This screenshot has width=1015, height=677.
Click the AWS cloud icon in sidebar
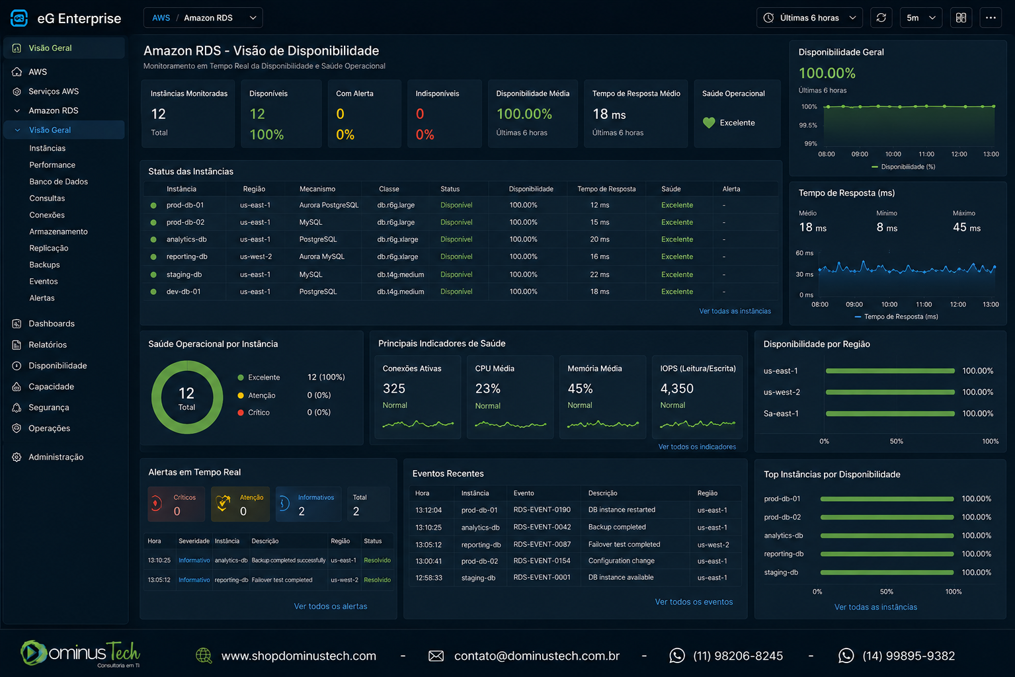(17, 71)
